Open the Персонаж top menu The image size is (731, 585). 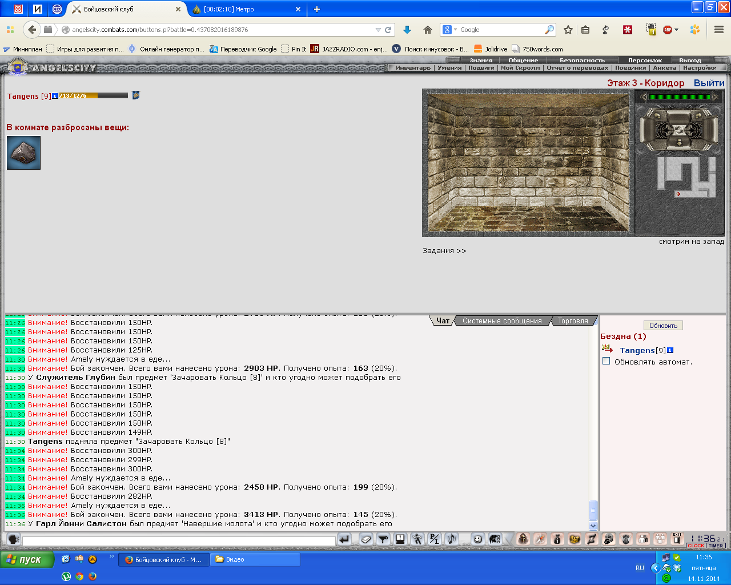pyautogui.click(x=645, y=60)
